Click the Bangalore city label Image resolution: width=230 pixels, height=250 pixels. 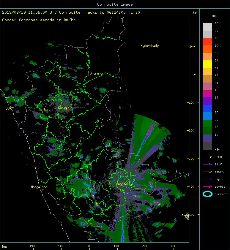[x=123, y=184]
